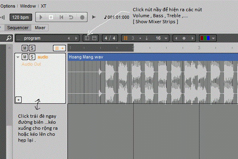Select previous program with left arrow

[x=69, y=38]
